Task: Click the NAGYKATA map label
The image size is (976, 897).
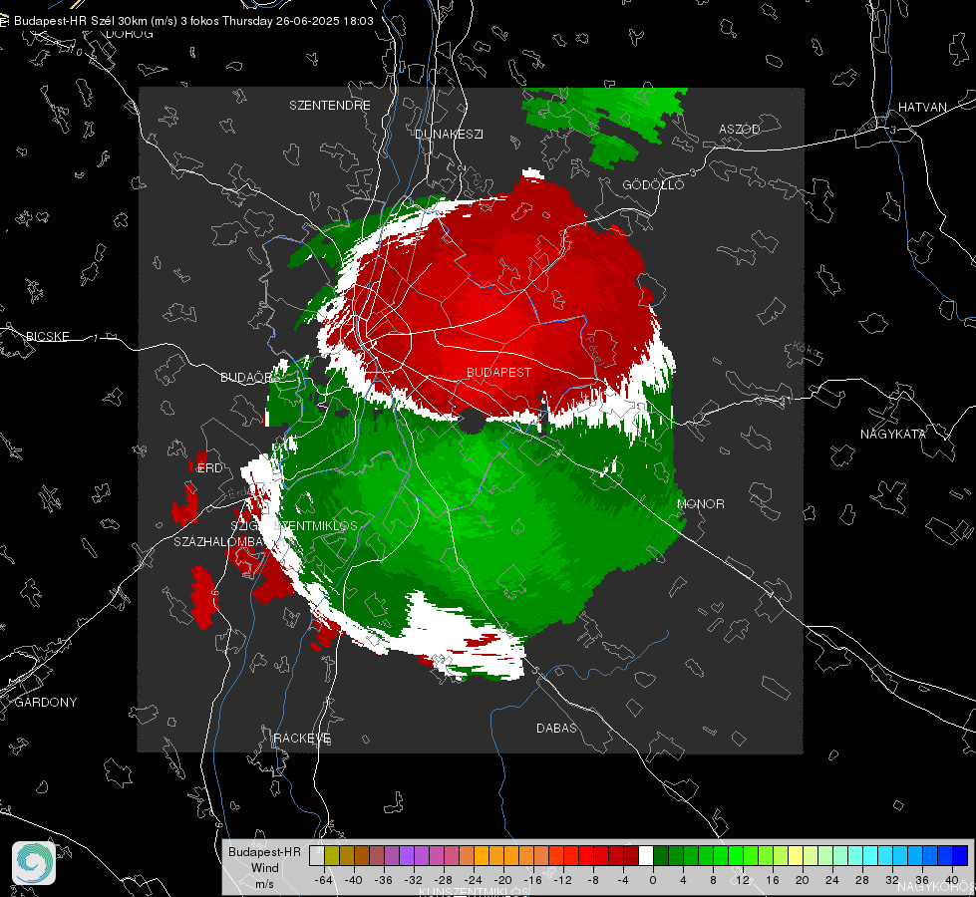Action: click(x=893, y=434)
